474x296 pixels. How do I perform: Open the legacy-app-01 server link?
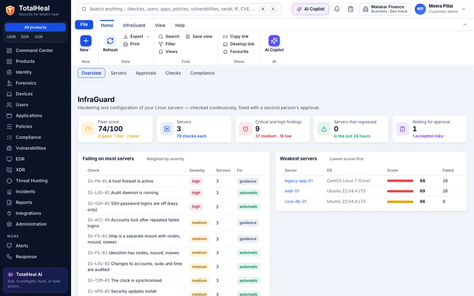[x=299, y=181]
